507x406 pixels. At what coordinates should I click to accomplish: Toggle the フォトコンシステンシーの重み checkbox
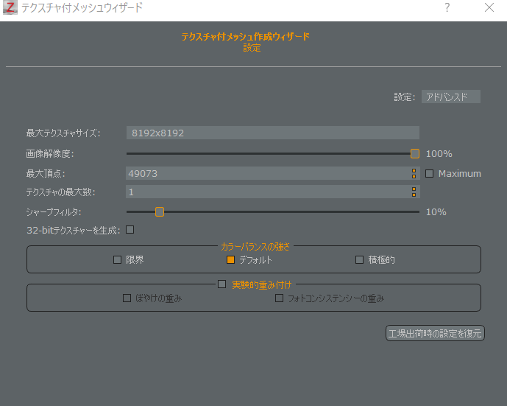coord(279,298)
